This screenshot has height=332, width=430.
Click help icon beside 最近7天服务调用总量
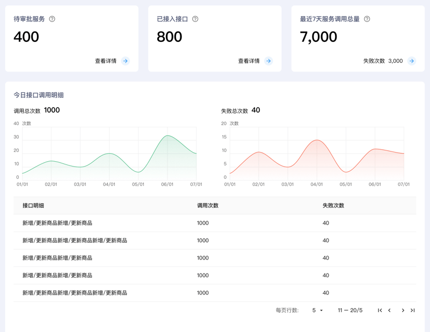(x=367, y=19)
